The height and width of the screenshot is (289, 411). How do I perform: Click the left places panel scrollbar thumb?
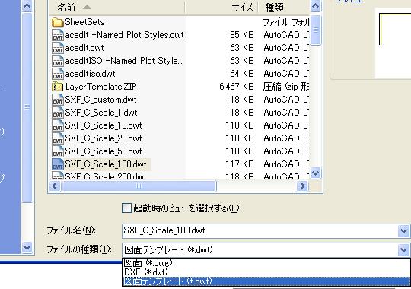coord(27,107)
